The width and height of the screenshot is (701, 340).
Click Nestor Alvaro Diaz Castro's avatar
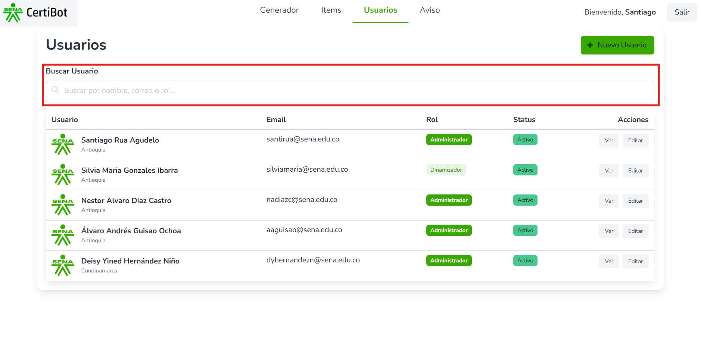pyautogui.click(x=63, y=205)
